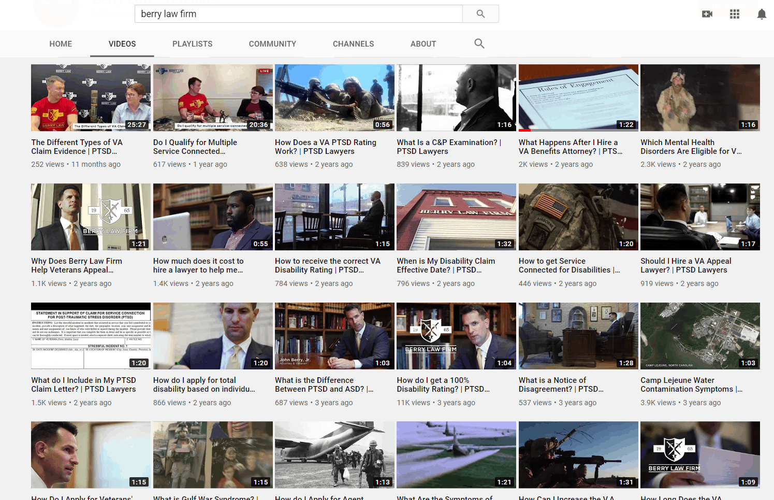
Task: Switch to the ABOUT tab
Action: (423, 44)
